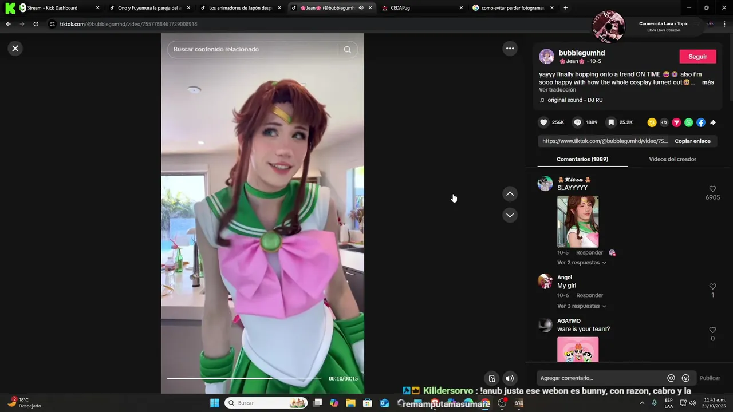Click Copiar enlace button
733x412 pixels.
pos(692,141)
